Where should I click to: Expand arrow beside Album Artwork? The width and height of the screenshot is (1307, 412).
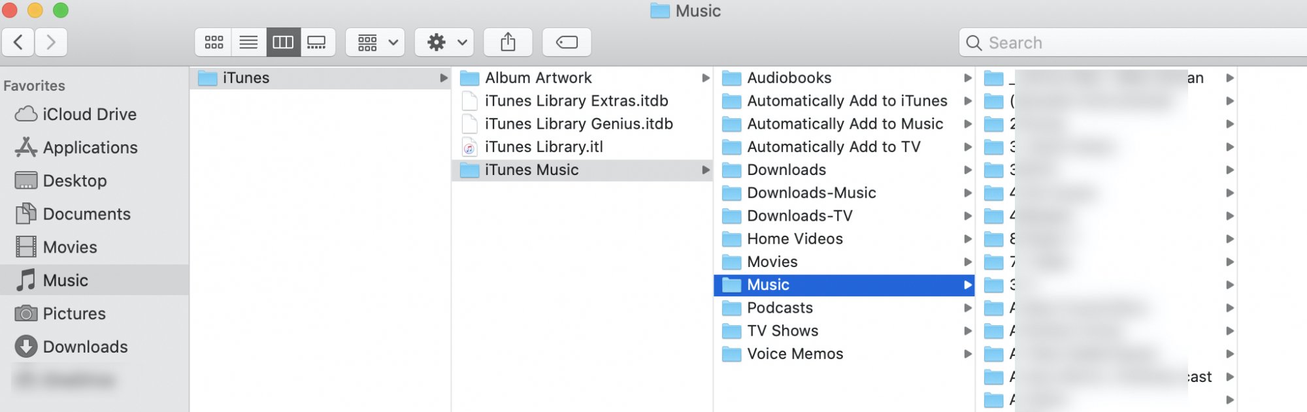pyautogui.click(x=705, y=78)
